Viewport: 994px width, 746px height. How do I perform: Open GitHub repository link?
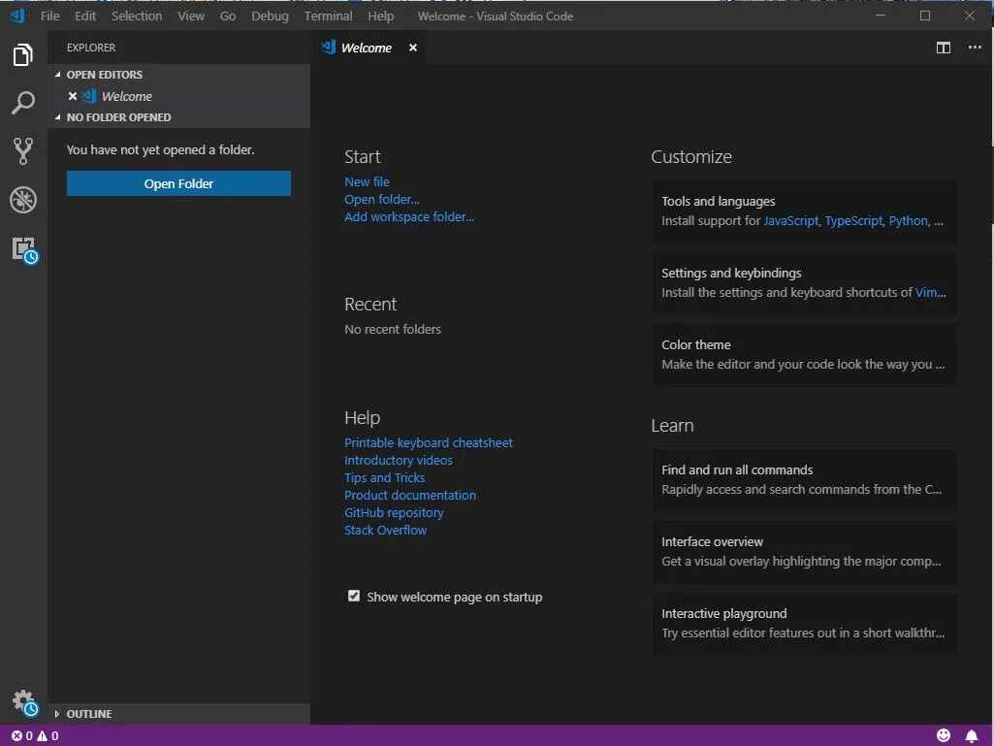[x=394, y=512]
